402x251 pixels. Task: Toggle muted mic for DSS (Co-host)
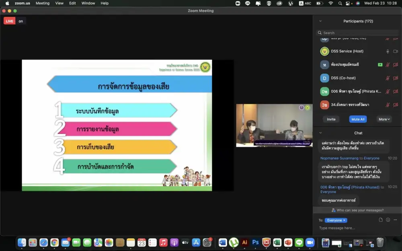pyautogui.click(x=388, y=78)
